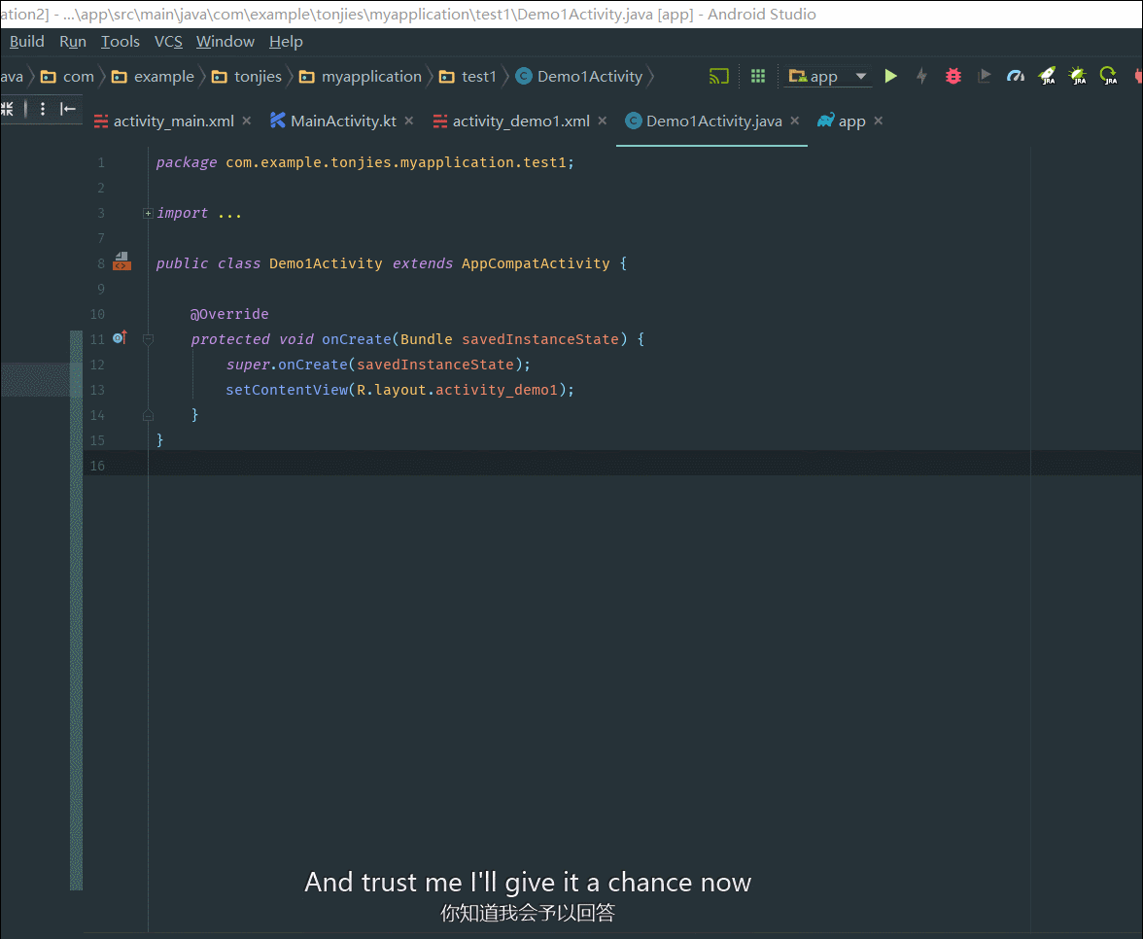1143x939 pixels.
Task: Click the tonjies breadcrumb folder
Action: (x=247, y=76)
